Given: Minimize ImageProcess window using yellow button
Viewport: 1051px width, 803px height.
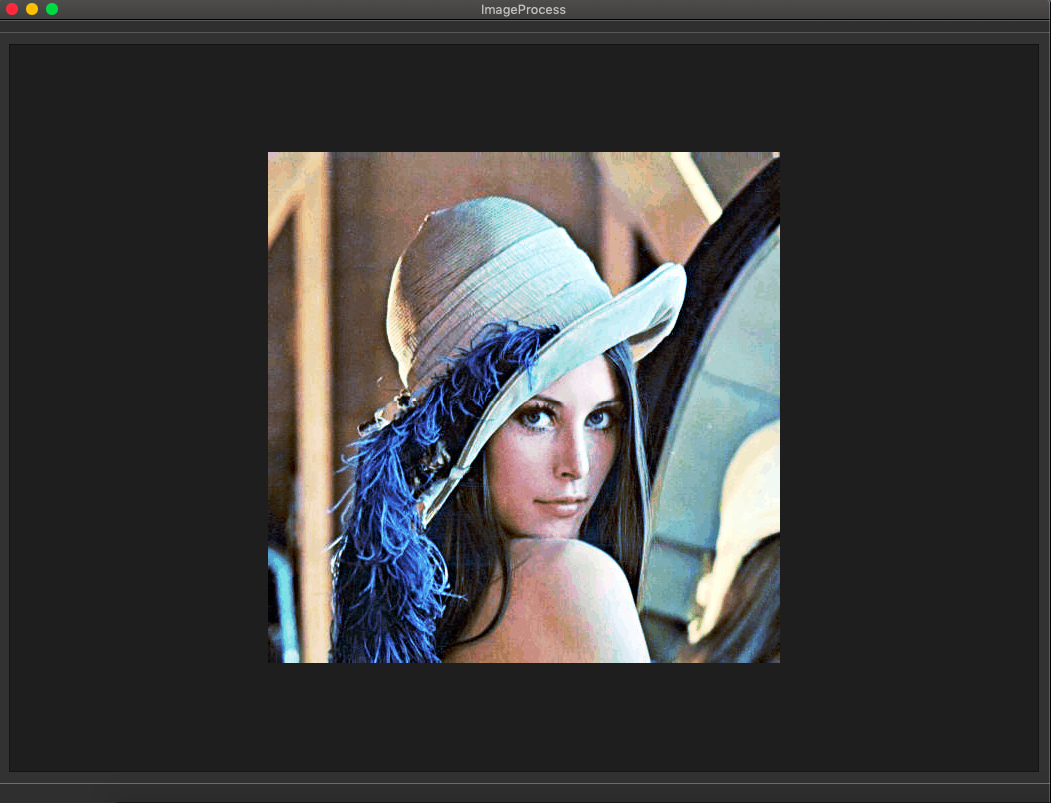Looking at the screenshot, I should click(x=32, y=9).
